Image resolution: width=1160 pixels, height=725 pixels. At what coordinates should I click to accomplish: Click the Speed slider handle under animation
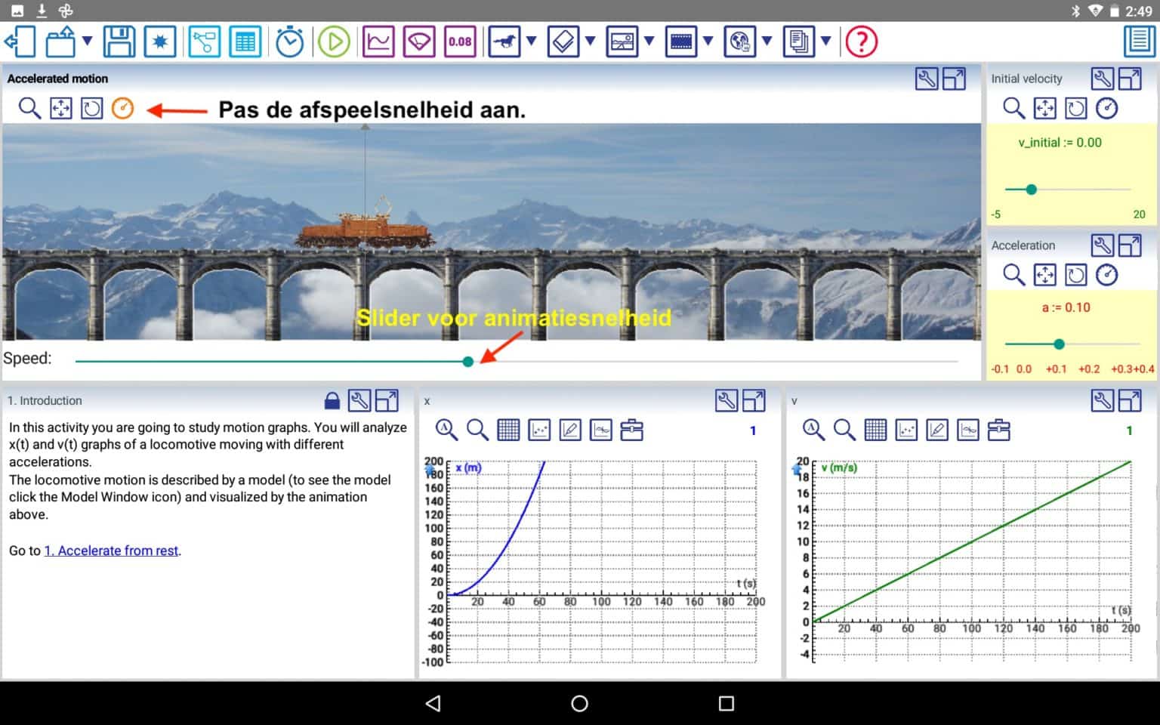pyautogui.click(x=468, y=362)
